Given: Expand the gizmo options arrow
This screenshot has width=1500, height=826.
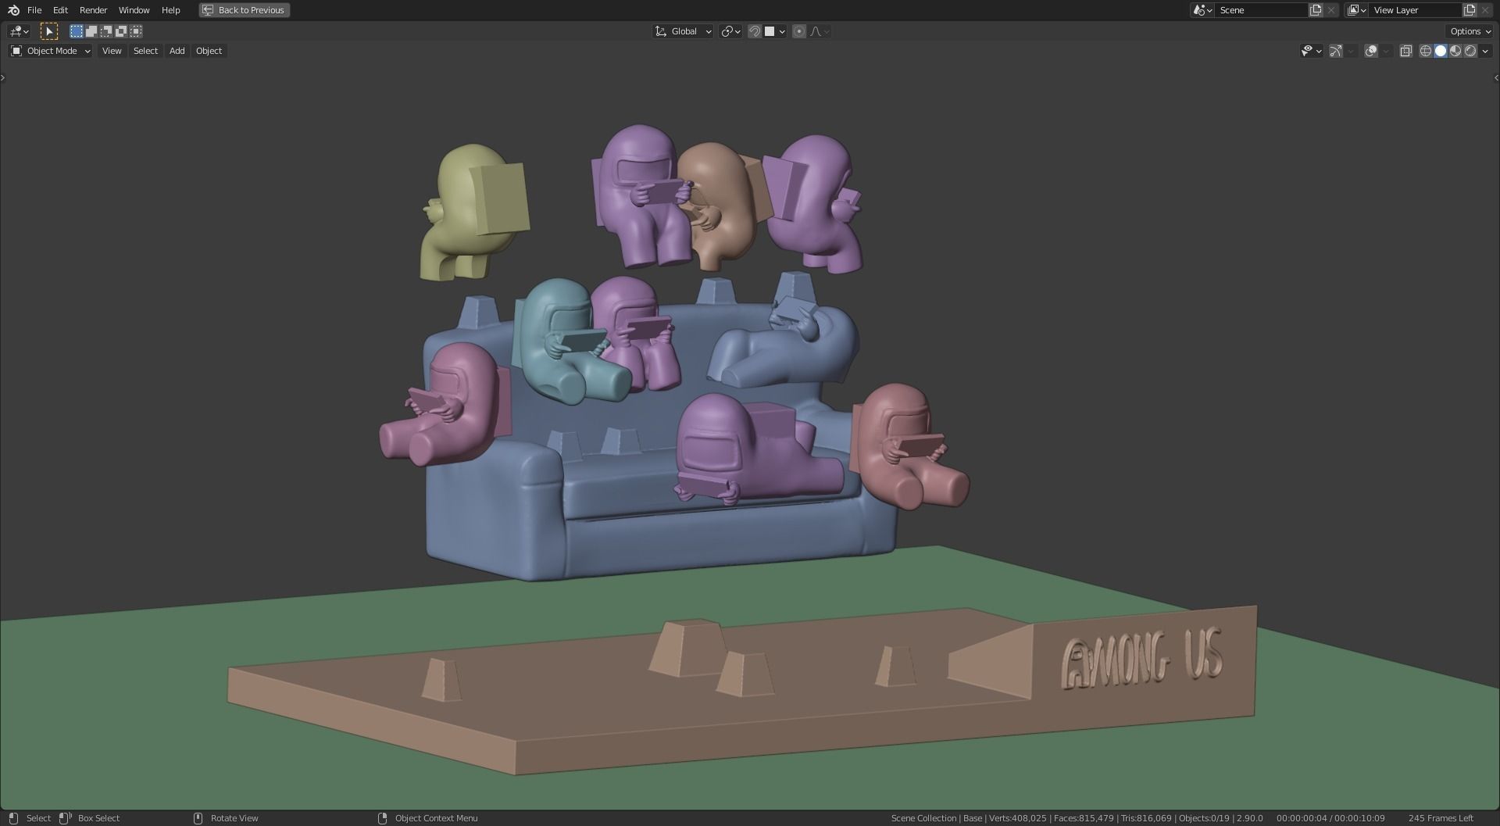Looking at the screenshot, I should coord(1351,51).
